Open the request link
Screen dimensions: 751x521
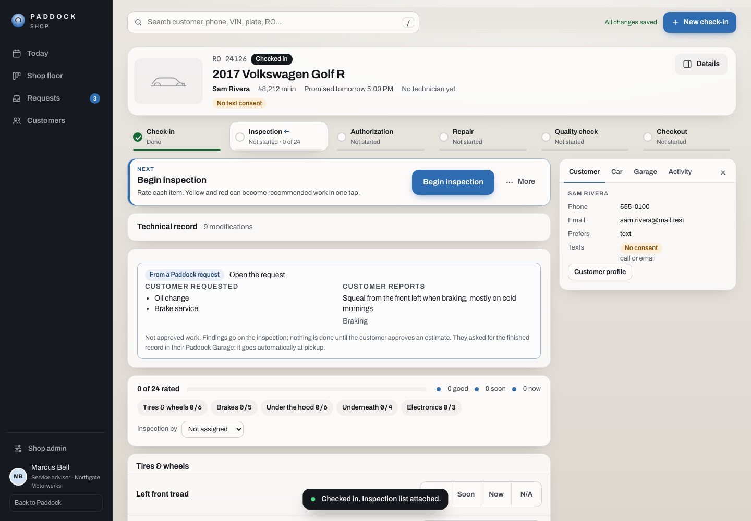257,275
